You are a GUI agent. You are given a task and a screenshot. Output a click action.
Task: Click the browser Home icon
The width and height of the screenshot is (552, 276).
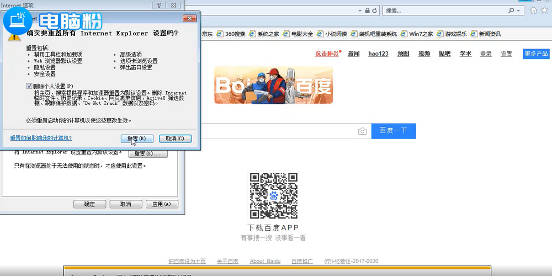(534, 10)
